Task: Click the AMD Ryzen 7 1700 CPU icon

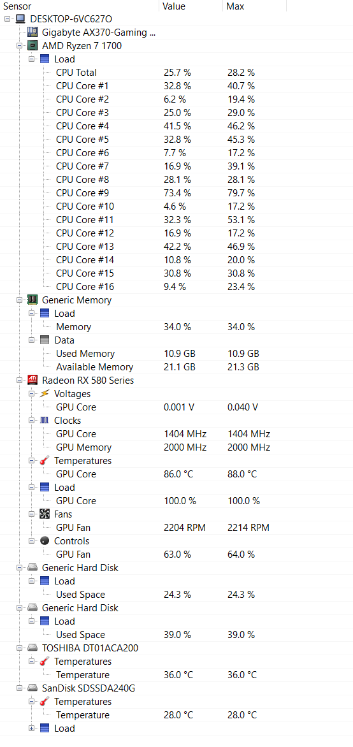Action: coord(32,46)
